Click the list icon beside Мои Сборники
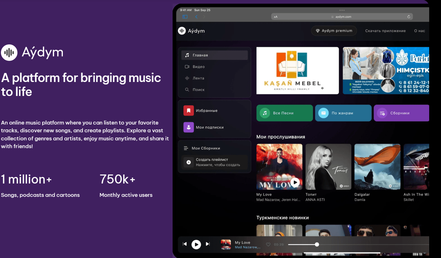This screenshot has width=441, height=258. coord(186,148)
